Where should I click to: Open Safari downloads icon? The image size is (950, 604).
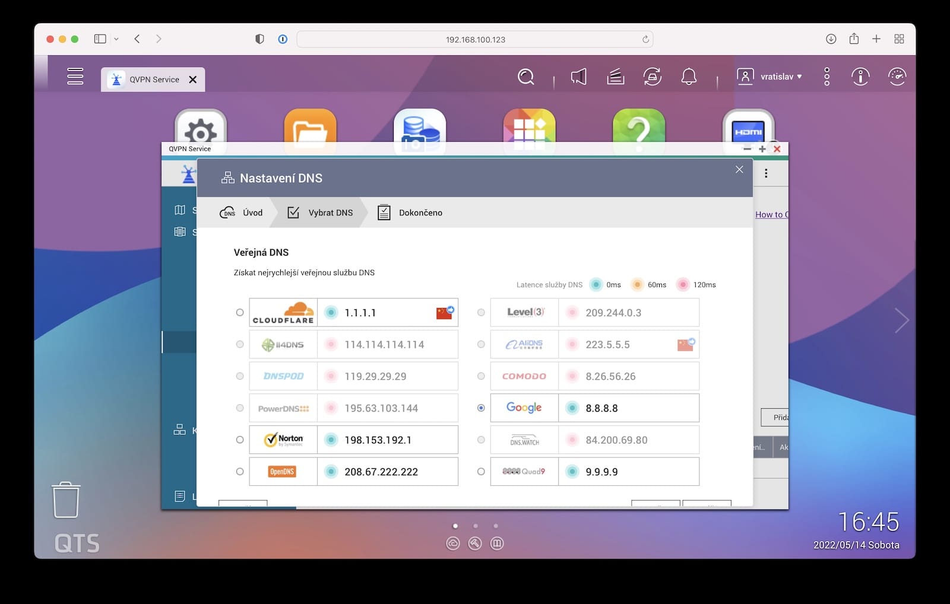831,39
